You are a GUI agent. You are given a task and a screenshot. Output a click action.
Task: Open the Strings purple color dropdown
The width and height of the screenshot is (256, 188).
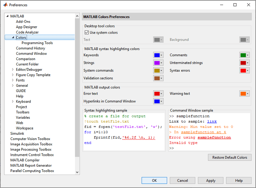(x=158, y=63)
